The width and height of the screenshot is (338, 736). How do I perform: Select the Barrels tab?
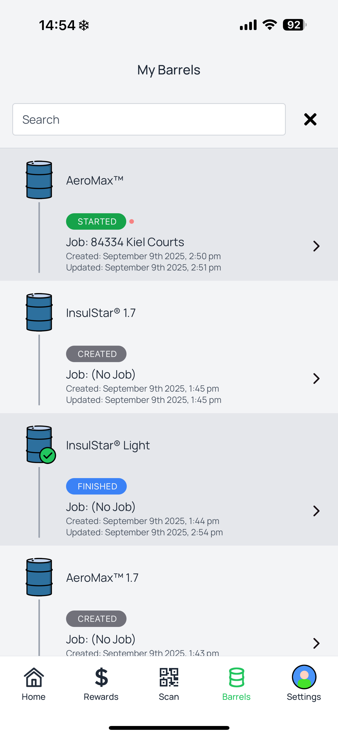click(236, 684)
